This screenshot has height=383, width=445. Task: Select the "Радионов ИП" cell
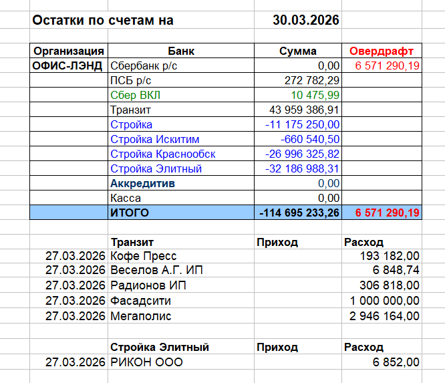tap(181, 285)
